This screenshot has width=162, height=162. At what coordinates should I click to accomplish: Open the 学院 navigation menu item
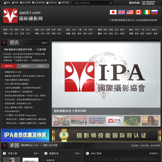(x=37, y=34)
